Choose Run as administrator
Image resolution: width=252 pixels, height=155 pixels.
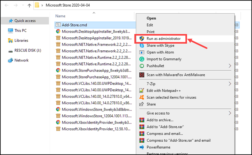point(163,39)
